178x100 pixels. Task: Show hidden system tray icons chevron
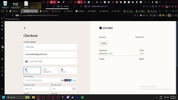pos(157,97)
